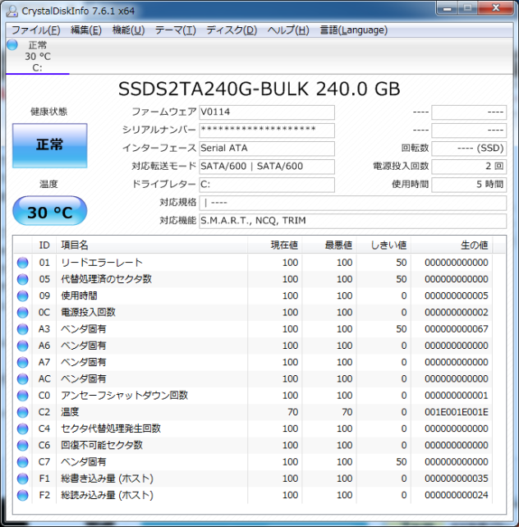
Task: Click the 電源投入回数 value 2 回
Action: (x=469, y=167)
